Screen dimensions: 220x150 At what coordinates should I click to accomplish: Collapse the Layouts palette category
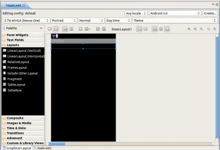[23, 45]
